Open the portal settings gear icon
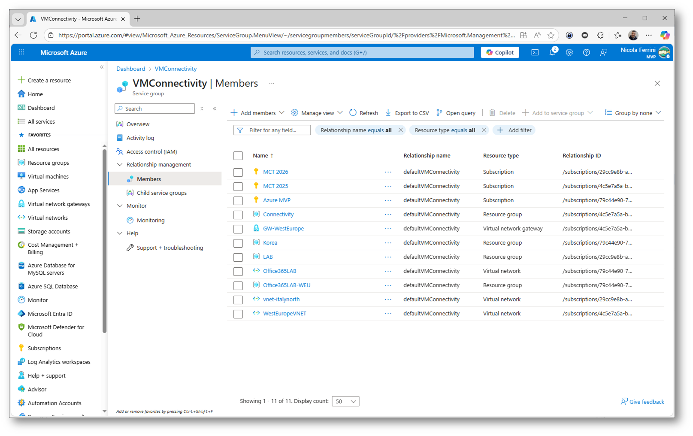Screen dimensions: 693x436 [569, 52]
